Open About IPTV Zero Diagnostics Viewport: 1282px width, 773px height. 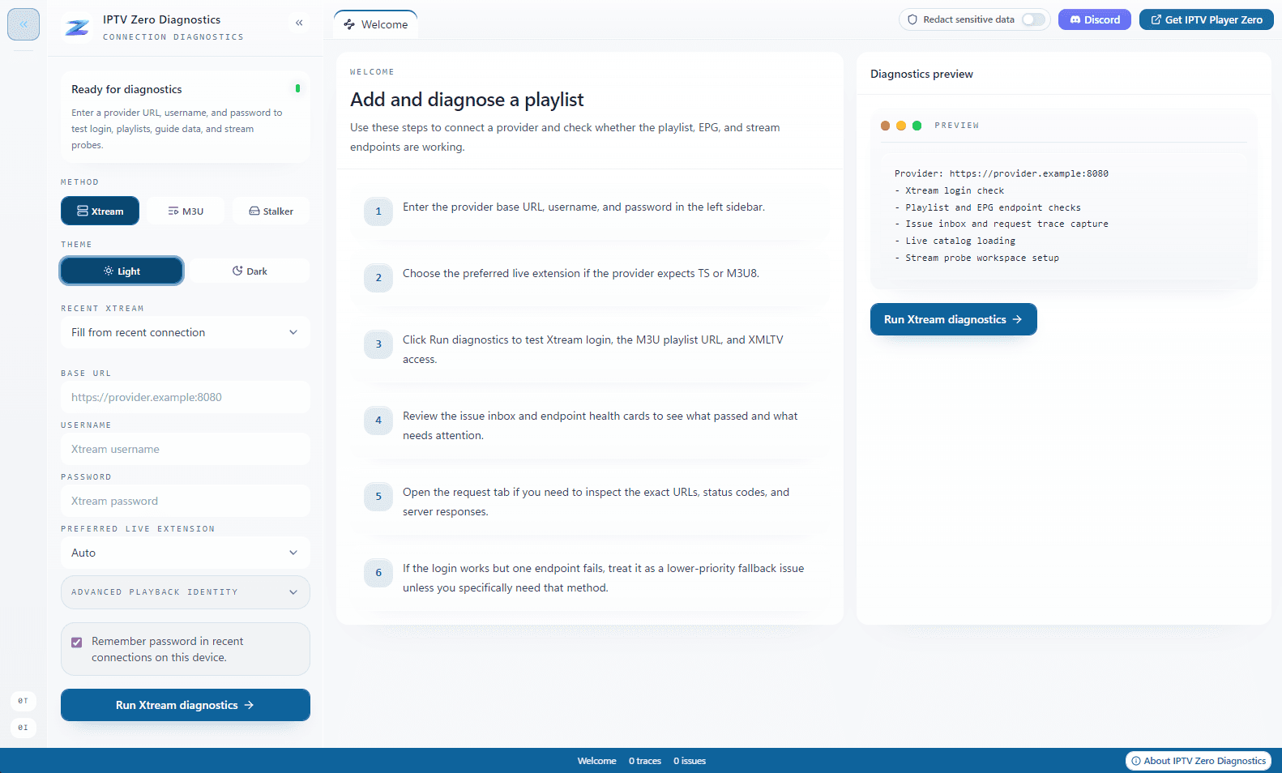coord(1198,761)
